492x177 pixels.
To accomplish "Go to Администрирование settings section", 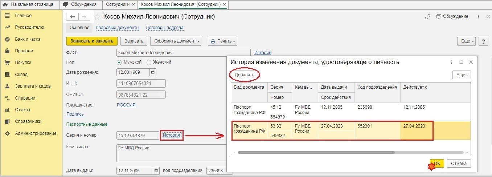I will pos(35,133).
